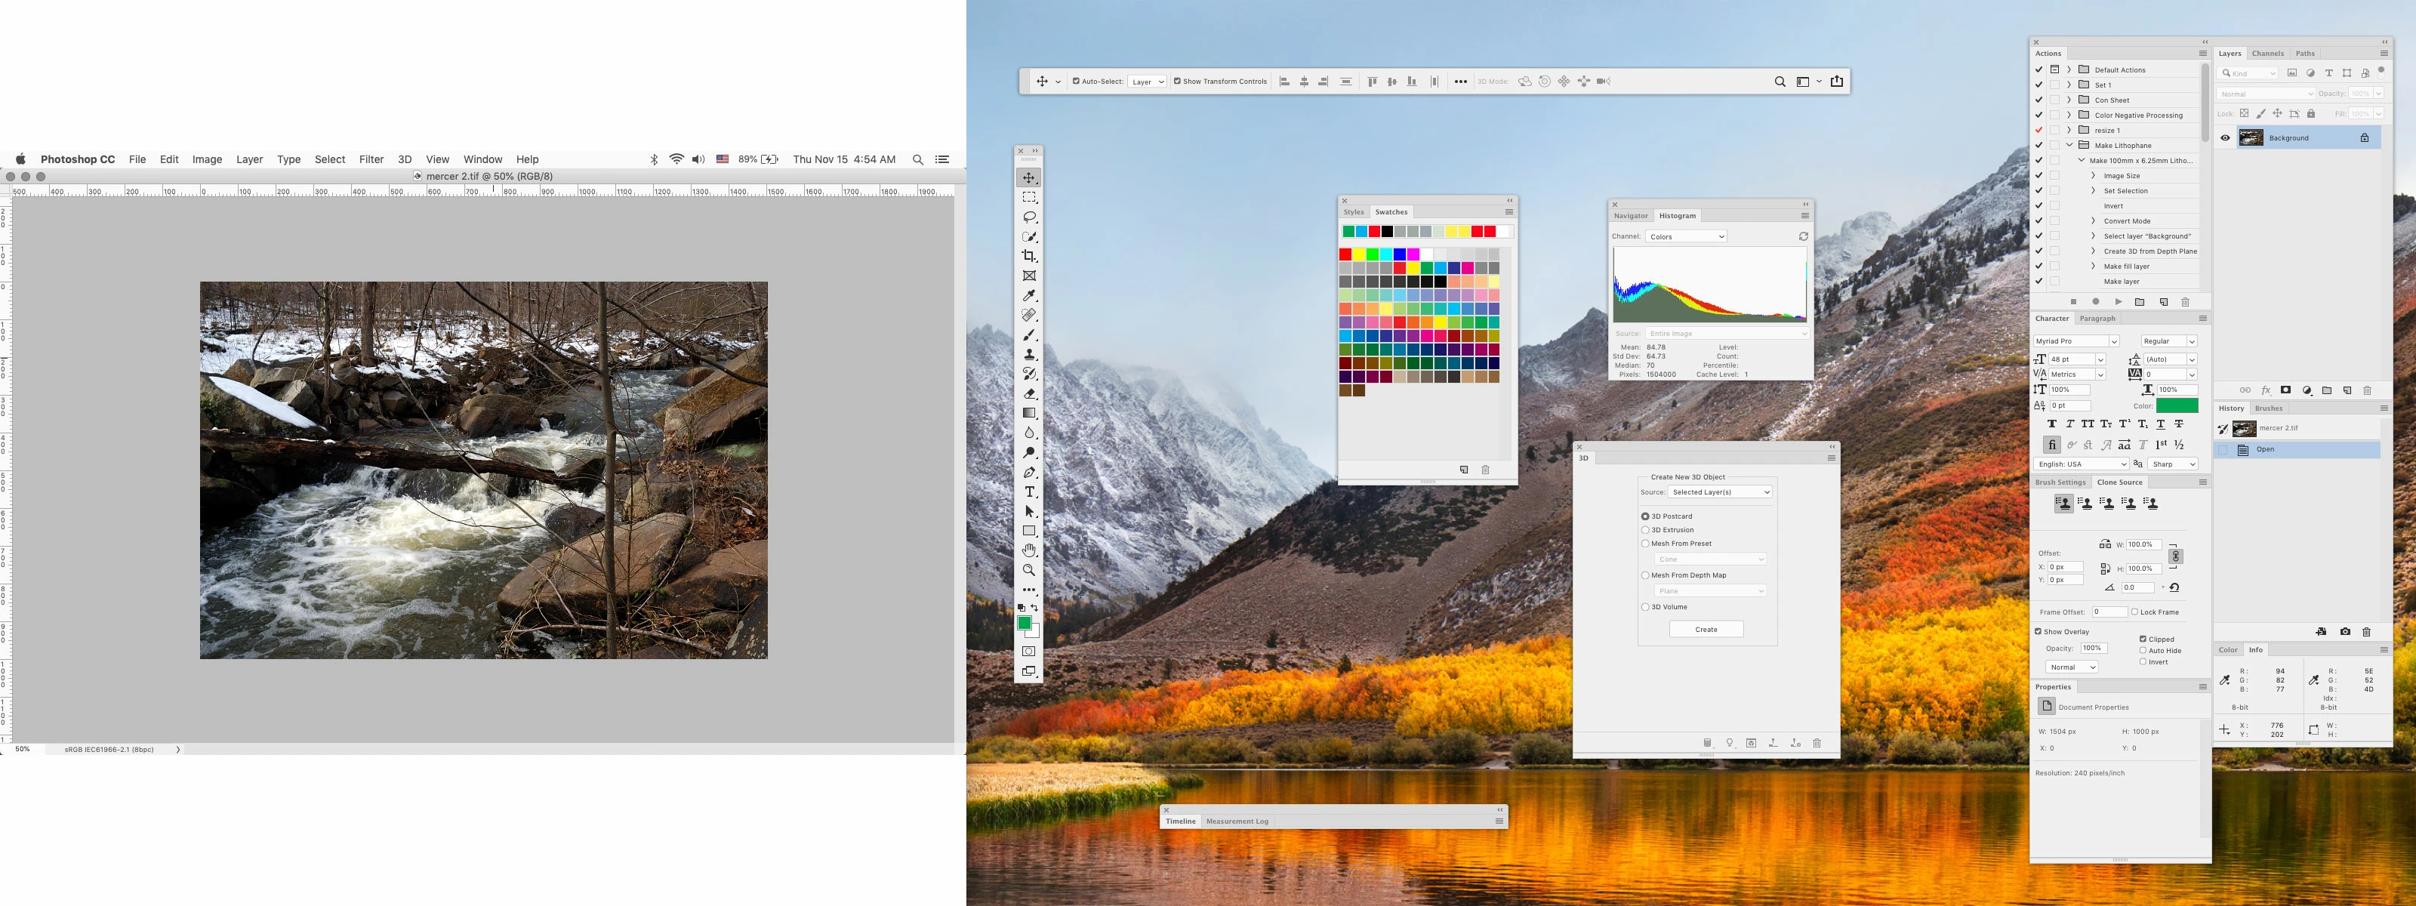Select the Crop tool
The image size is (2416, 906).
tap(1029, 256)
